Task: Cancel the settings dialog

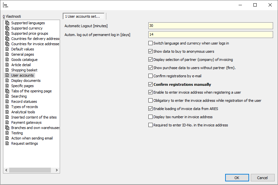Action: [262, 178]
